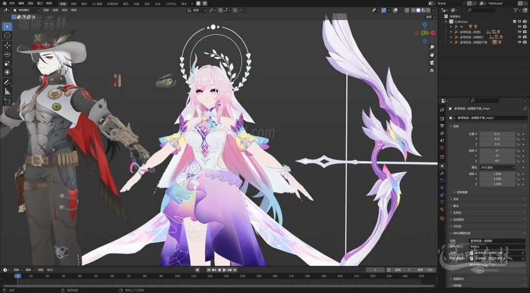Screen dimensions: 530x293
Task: Click the pan hand viewport navigation icon
Action: tap(432, 55)
